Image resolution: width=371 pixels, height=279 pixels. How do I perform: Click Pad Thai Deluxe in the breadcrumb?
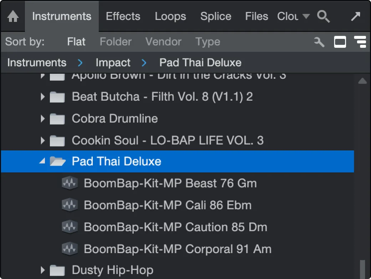[200, 63]
